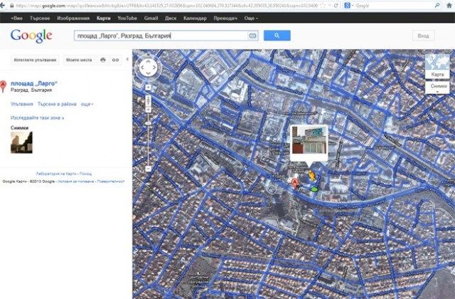This screenshot has height=299, width=455.
Task: Open Gmail in top bar
Action: 151,18
